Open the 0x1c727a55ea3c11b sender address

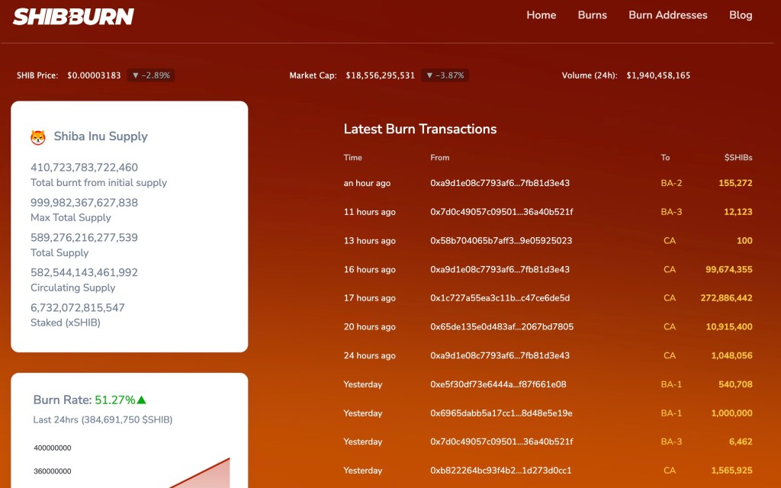pyautogui.click(x=500, y=298)
